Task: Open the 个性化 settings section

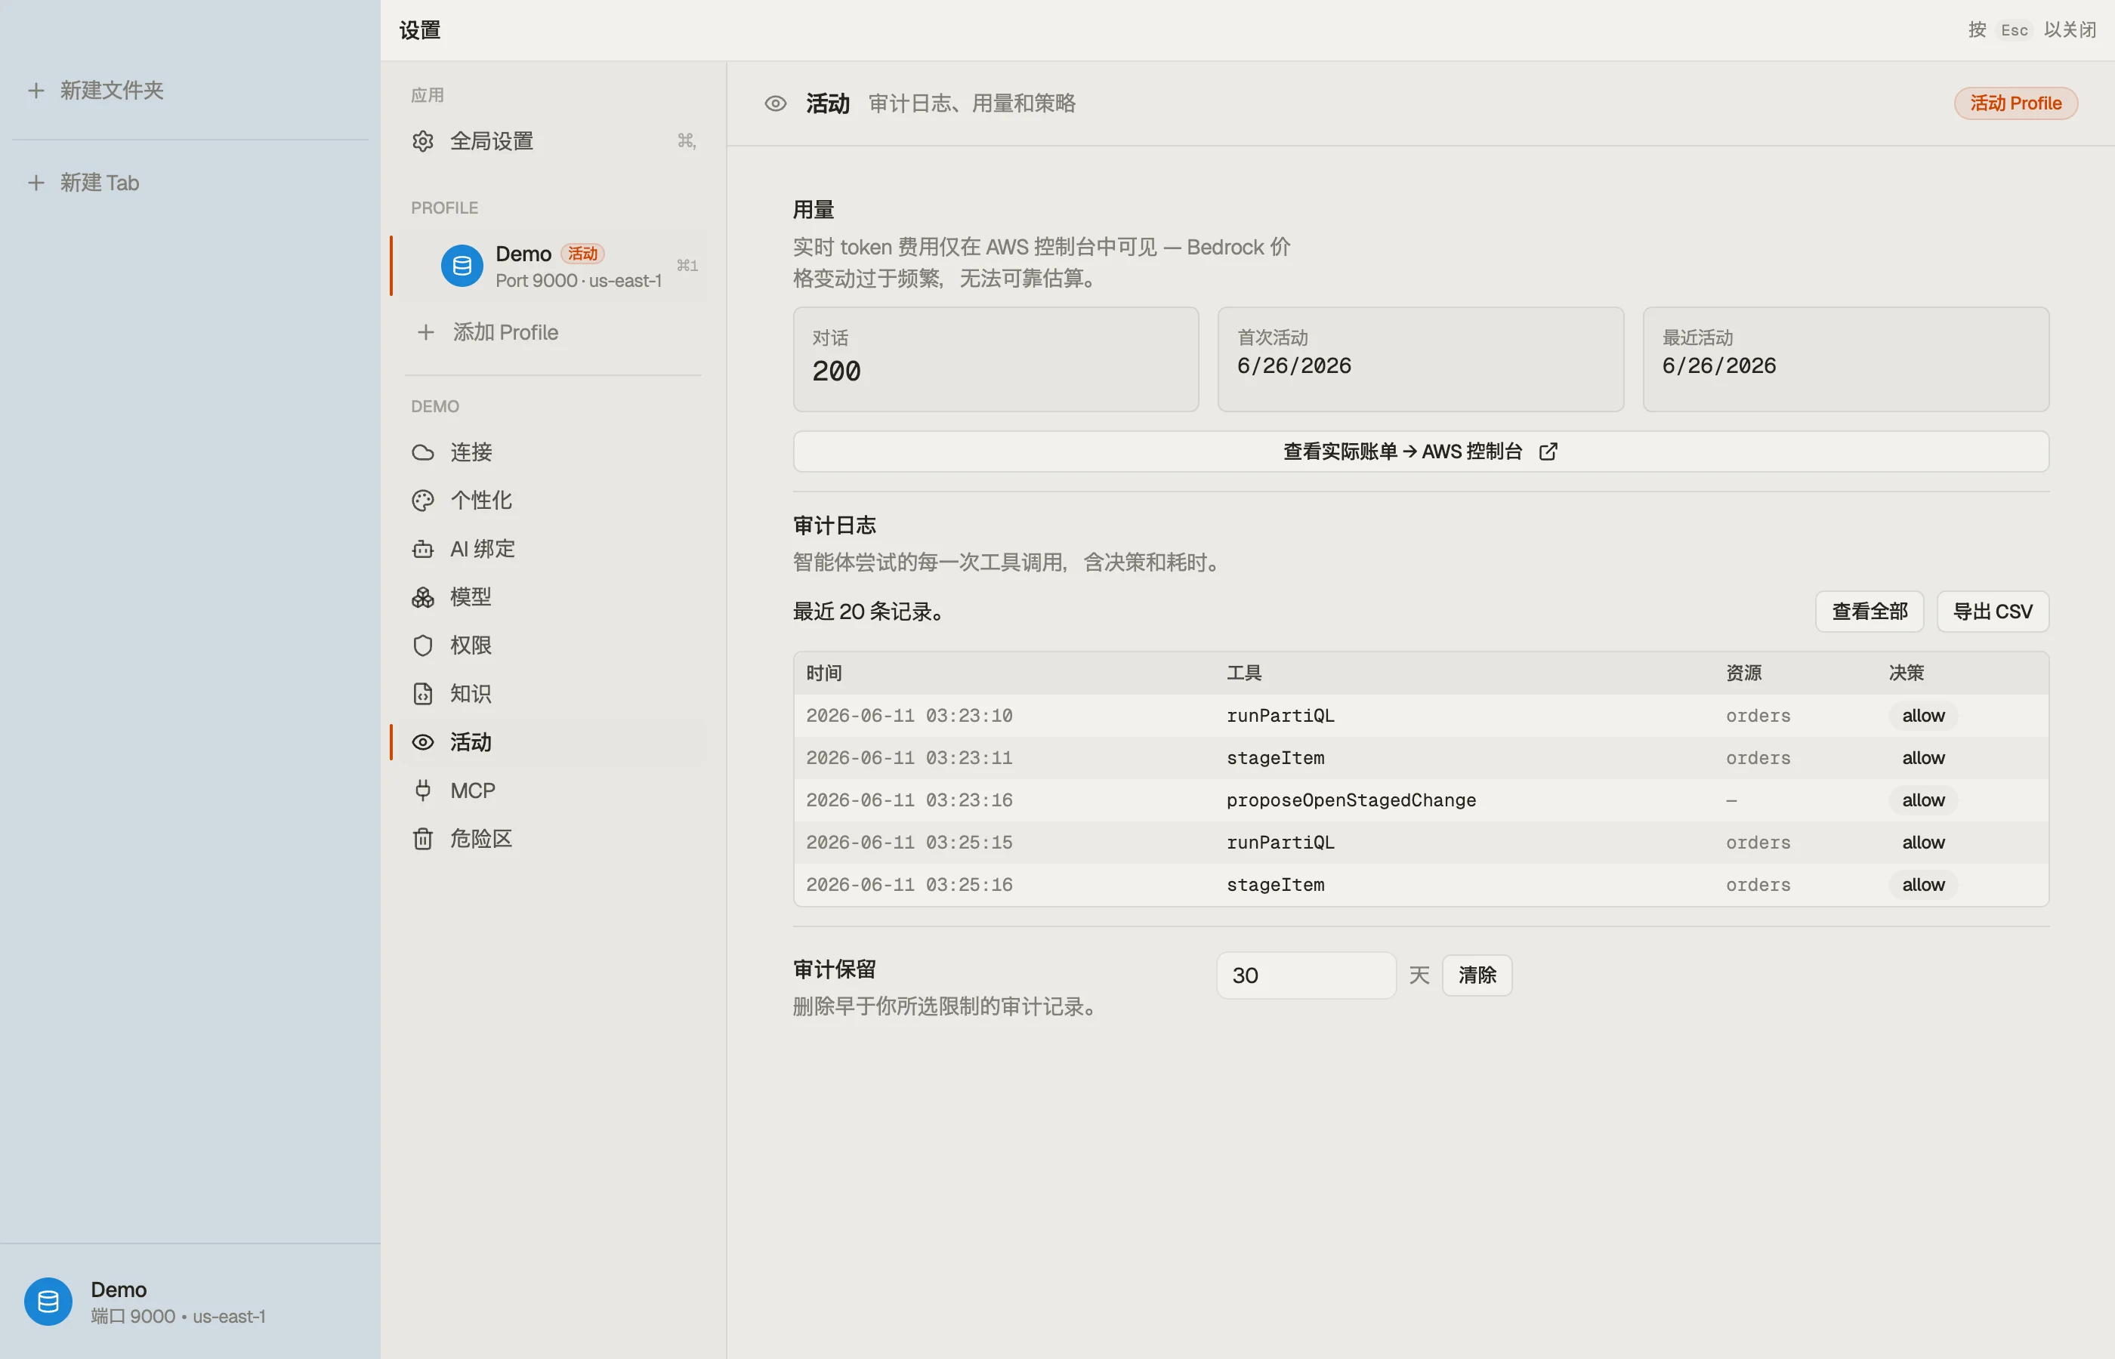Action: 554,501
